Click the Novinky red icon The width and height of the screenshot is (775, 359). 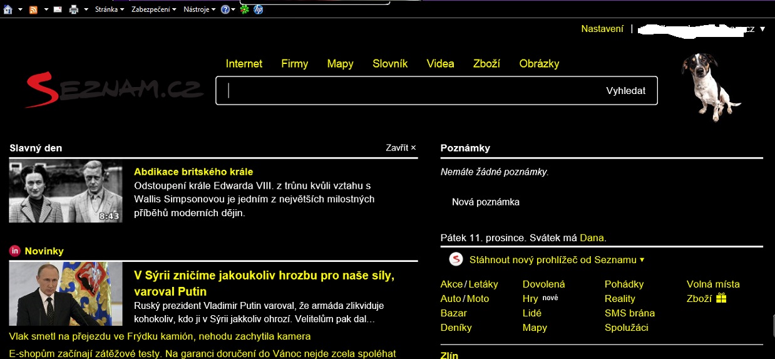[15, 251]
